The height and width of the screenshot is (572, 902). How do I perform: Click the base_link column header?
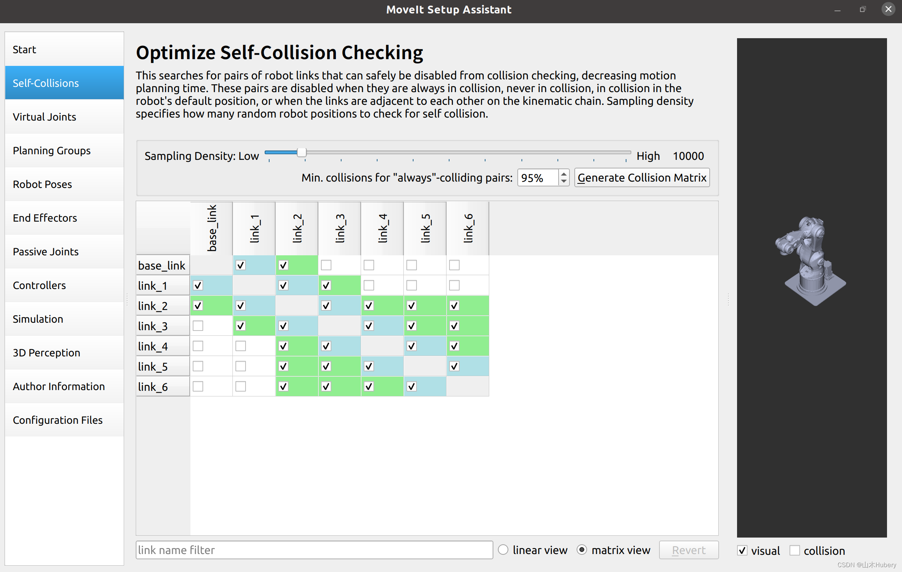(211, 228)
